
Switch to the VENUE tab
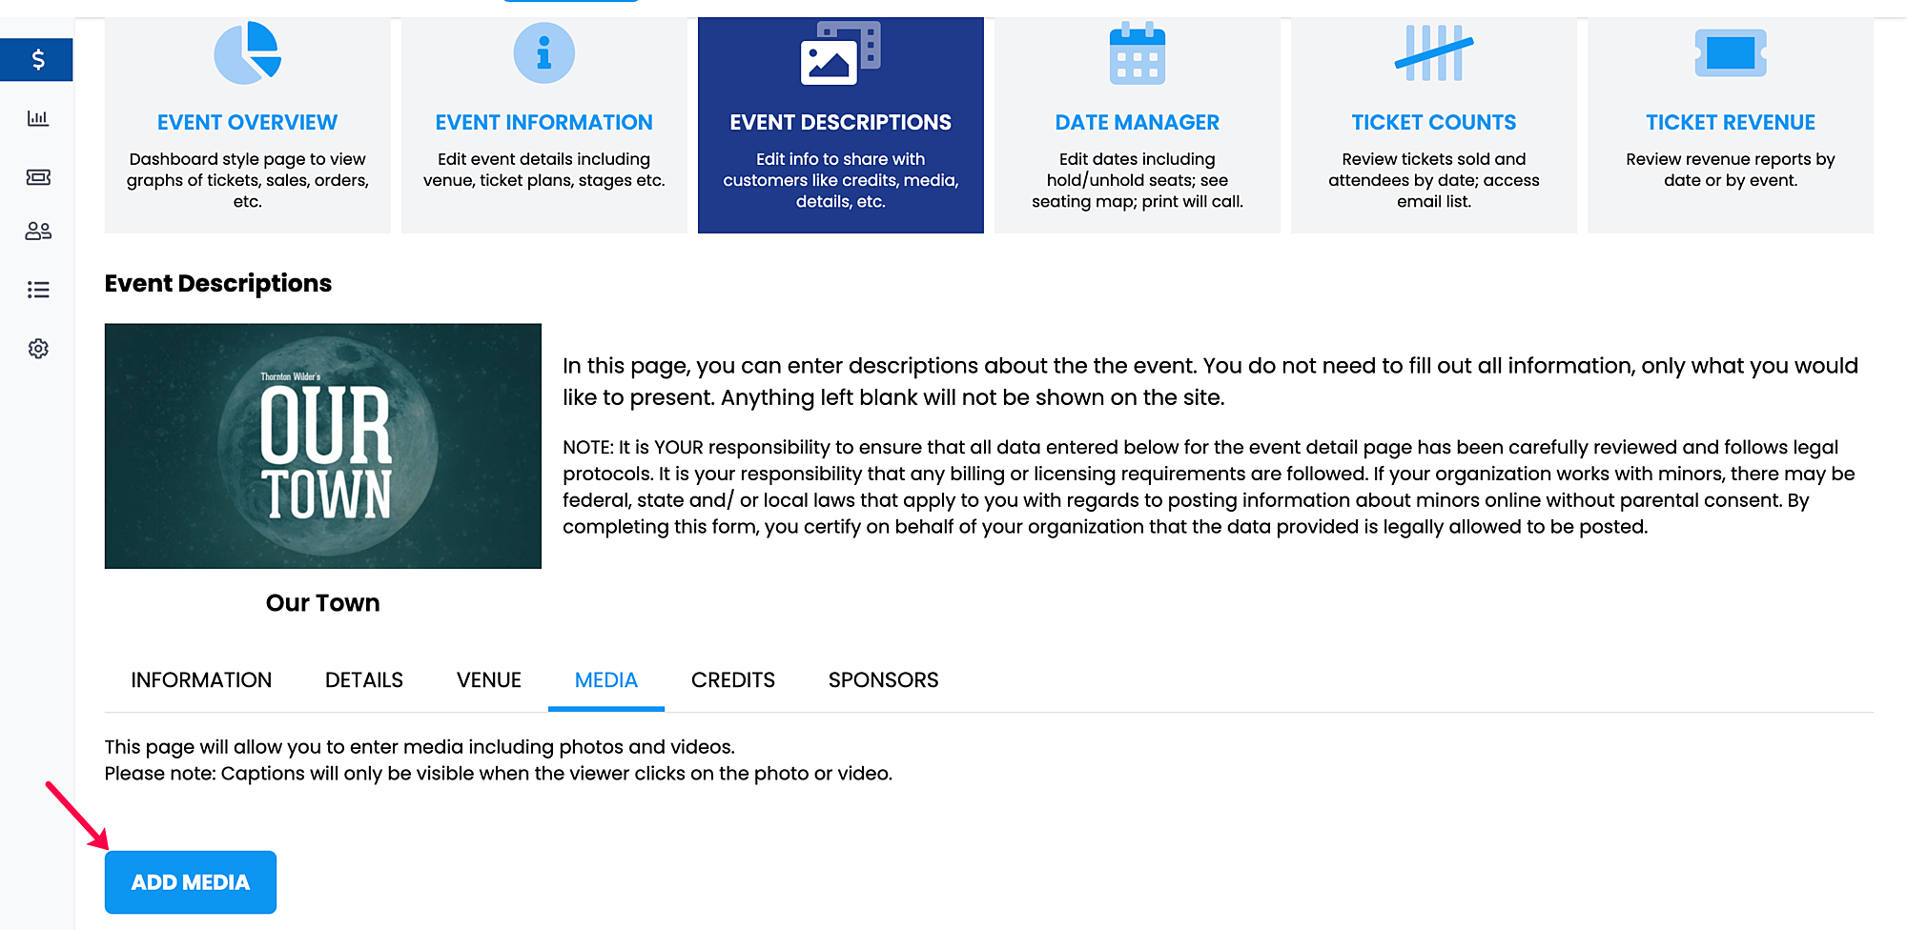coord(489,680)
